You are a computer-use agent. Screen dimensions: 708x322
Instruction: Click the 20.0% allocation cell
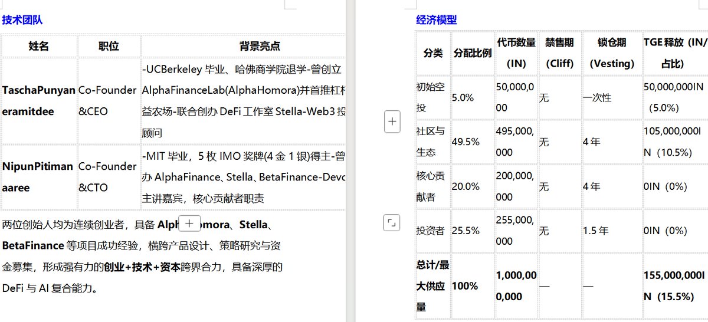tap(473, 186)
